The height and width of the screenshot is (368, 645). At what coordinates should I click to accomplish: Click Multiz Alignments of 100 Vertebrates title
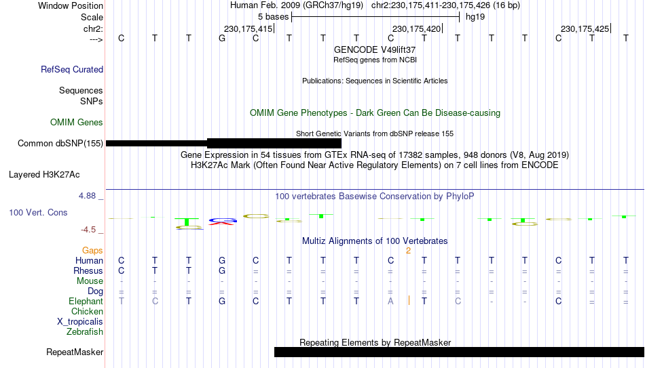[x=375, y=241]
